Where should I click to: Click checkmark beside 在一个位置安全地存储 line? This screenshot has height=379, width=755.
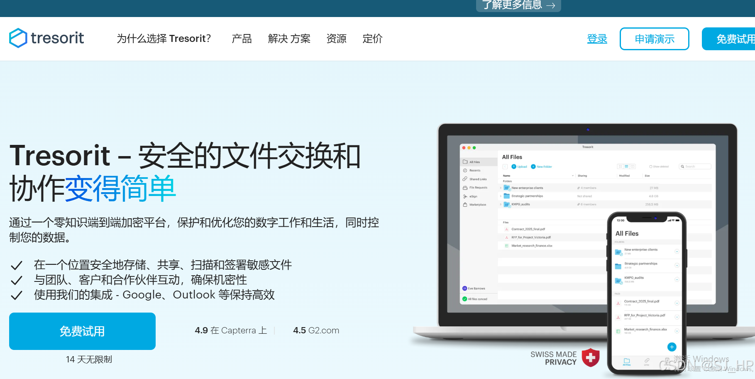(17, 265)
